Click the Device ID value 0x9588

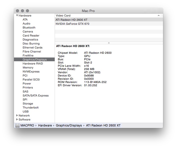(89, 75)
